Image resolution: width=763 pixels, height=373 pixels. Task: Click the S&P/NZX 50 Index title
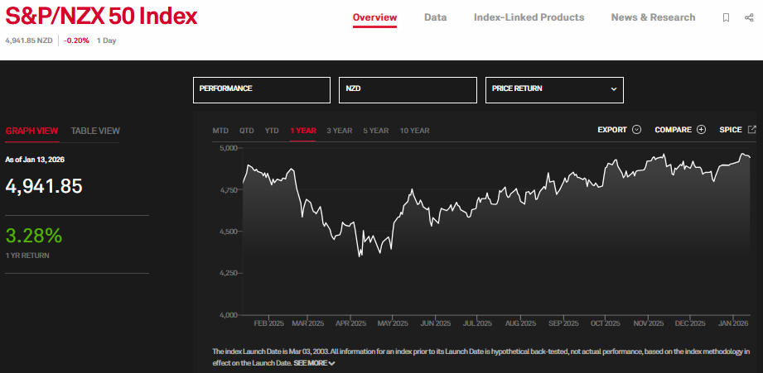(x=101, y=17)
